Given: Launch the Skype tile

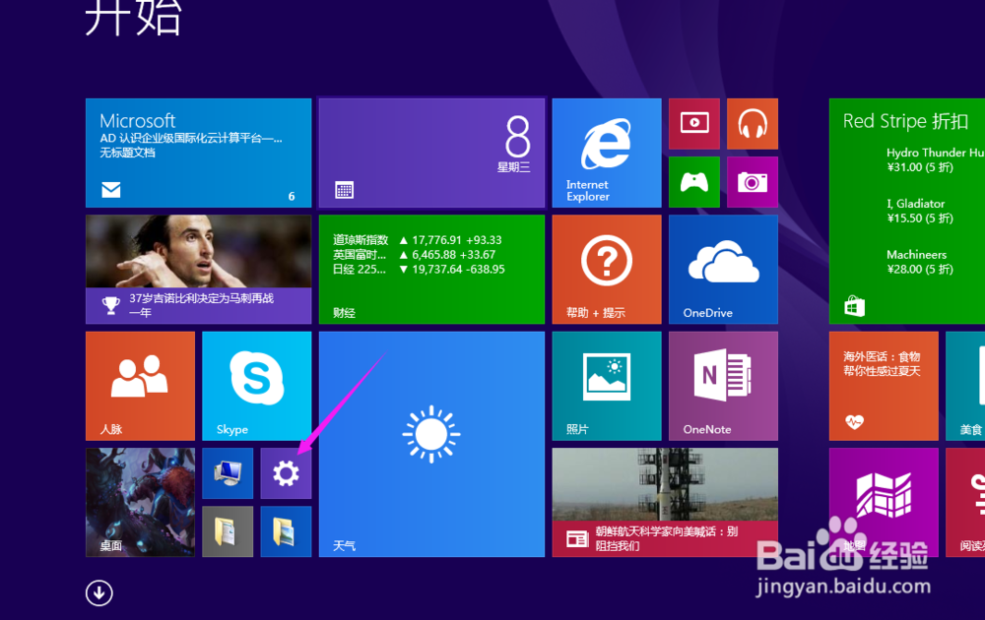Looking at the screenshot, I should coord(257,386).
